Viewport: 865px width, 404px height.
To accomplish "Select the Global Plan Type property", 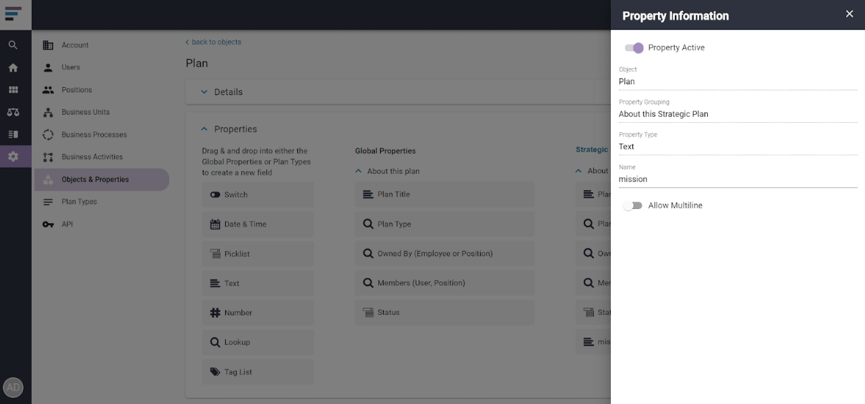I will [444, 224].
